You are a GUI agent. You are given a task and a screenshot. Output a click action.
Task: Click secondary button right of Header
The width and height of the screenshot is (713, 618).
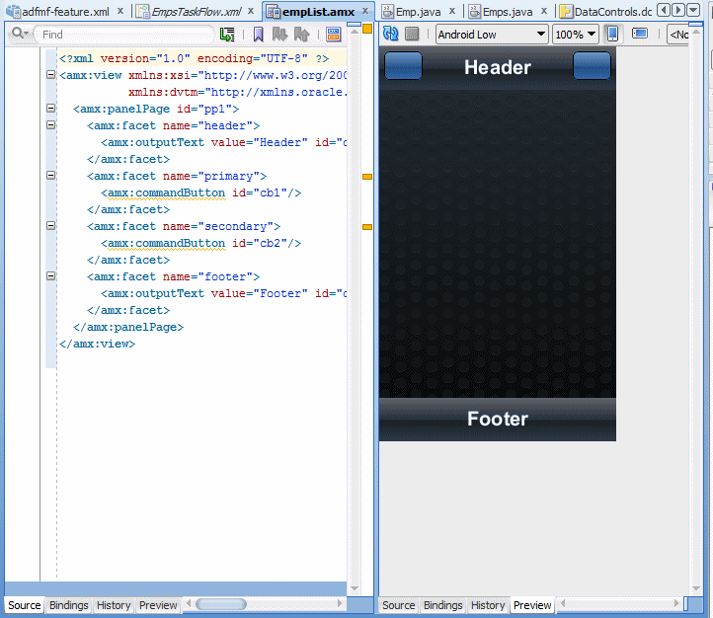click(x=592, y=66)
